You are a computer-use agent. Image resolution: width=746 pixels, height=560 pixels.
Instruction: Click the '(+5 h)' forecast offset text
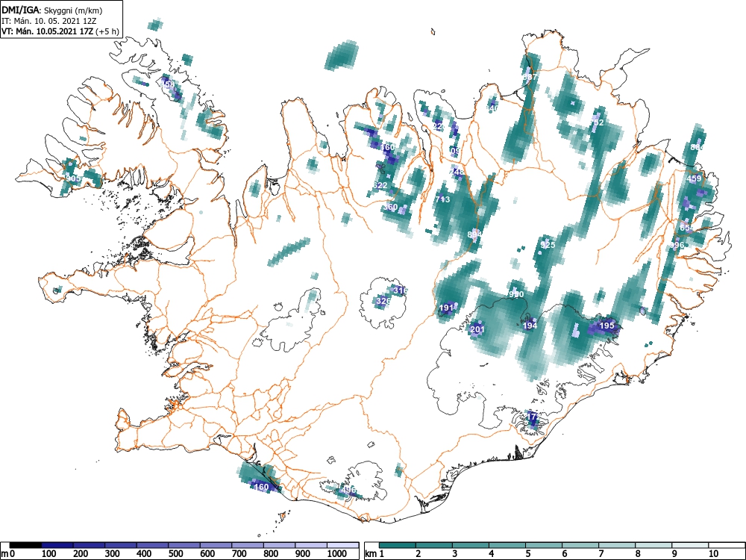pyautogui.click(x=107, y=31)
